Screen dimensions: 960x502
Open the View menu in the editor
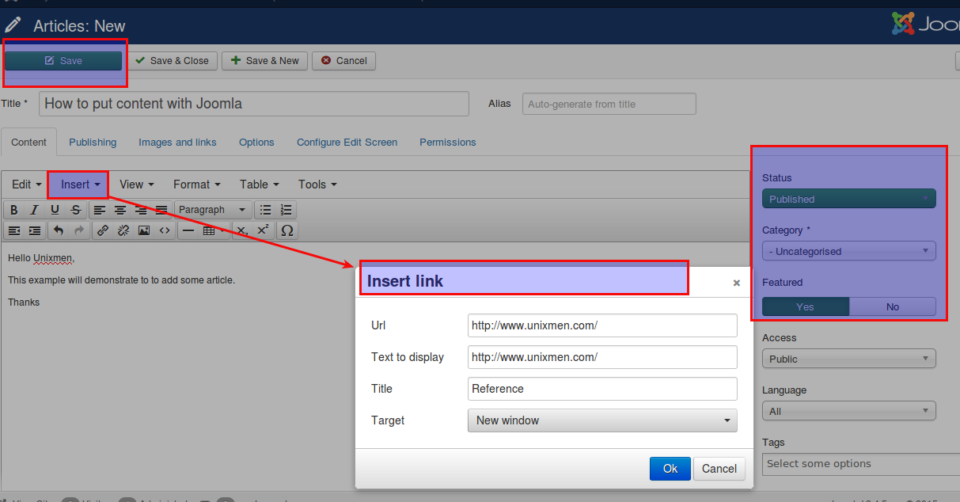137,184
